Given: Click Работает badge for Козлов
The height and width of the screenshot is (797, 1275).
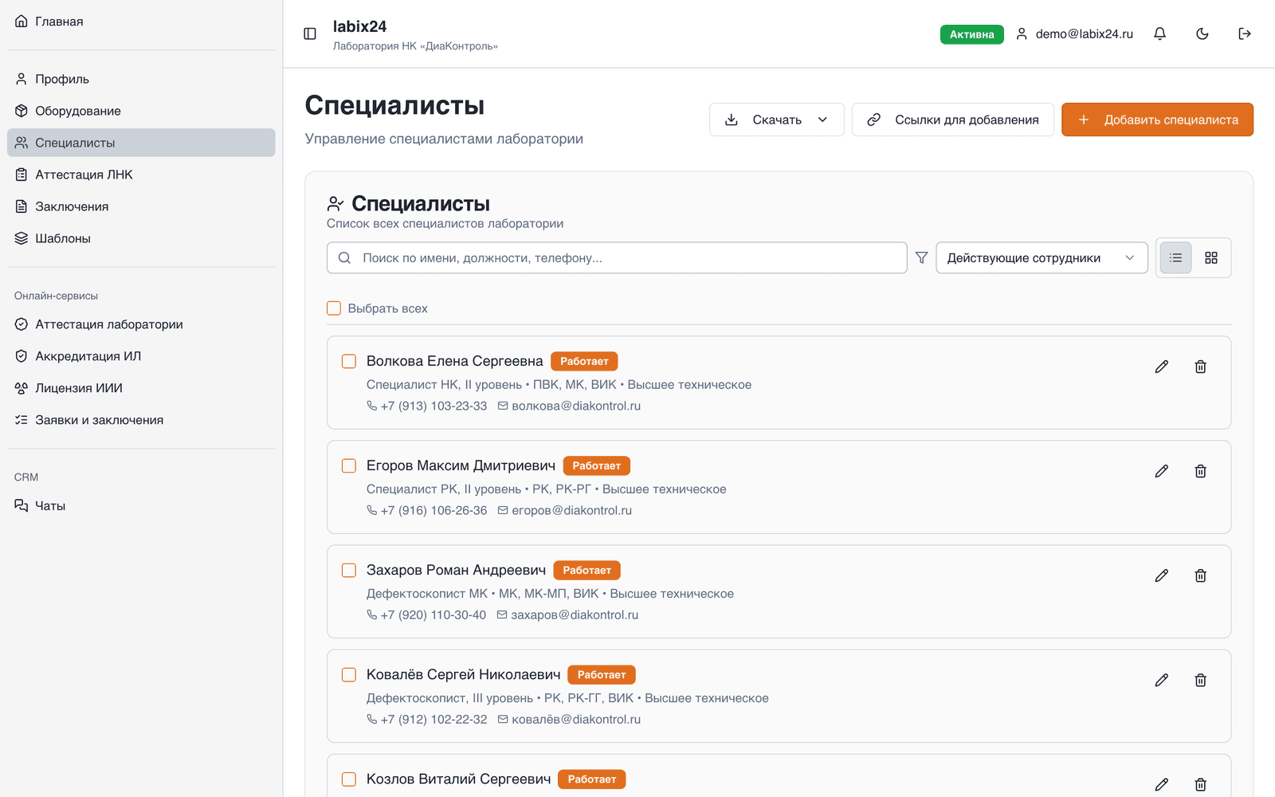Looking at the screenshot, I should 592,779.
